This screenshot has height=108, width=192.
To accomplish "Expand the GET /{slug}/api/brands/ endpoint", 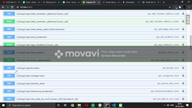I will pos(95,68).
